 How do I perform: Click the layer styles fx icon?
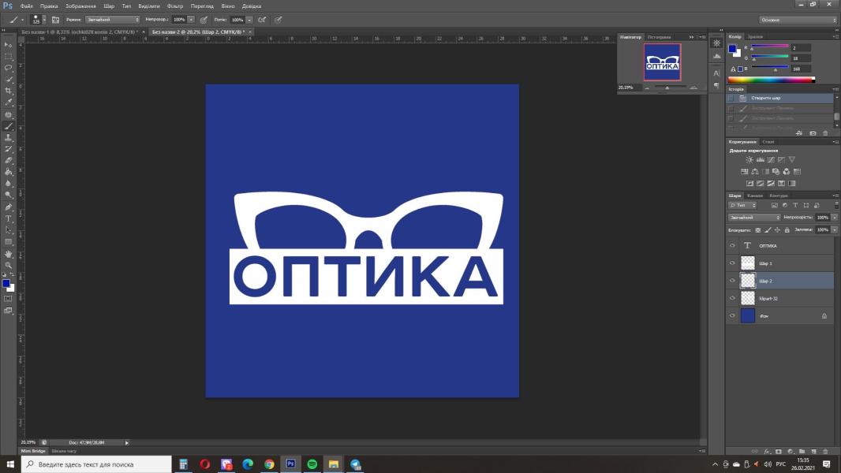767,452
